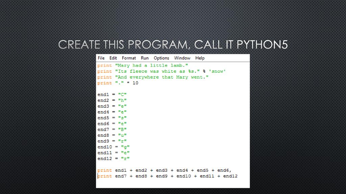Open the Options menu
This screenshot has width=346, height=194.
[x=161, y=58]
